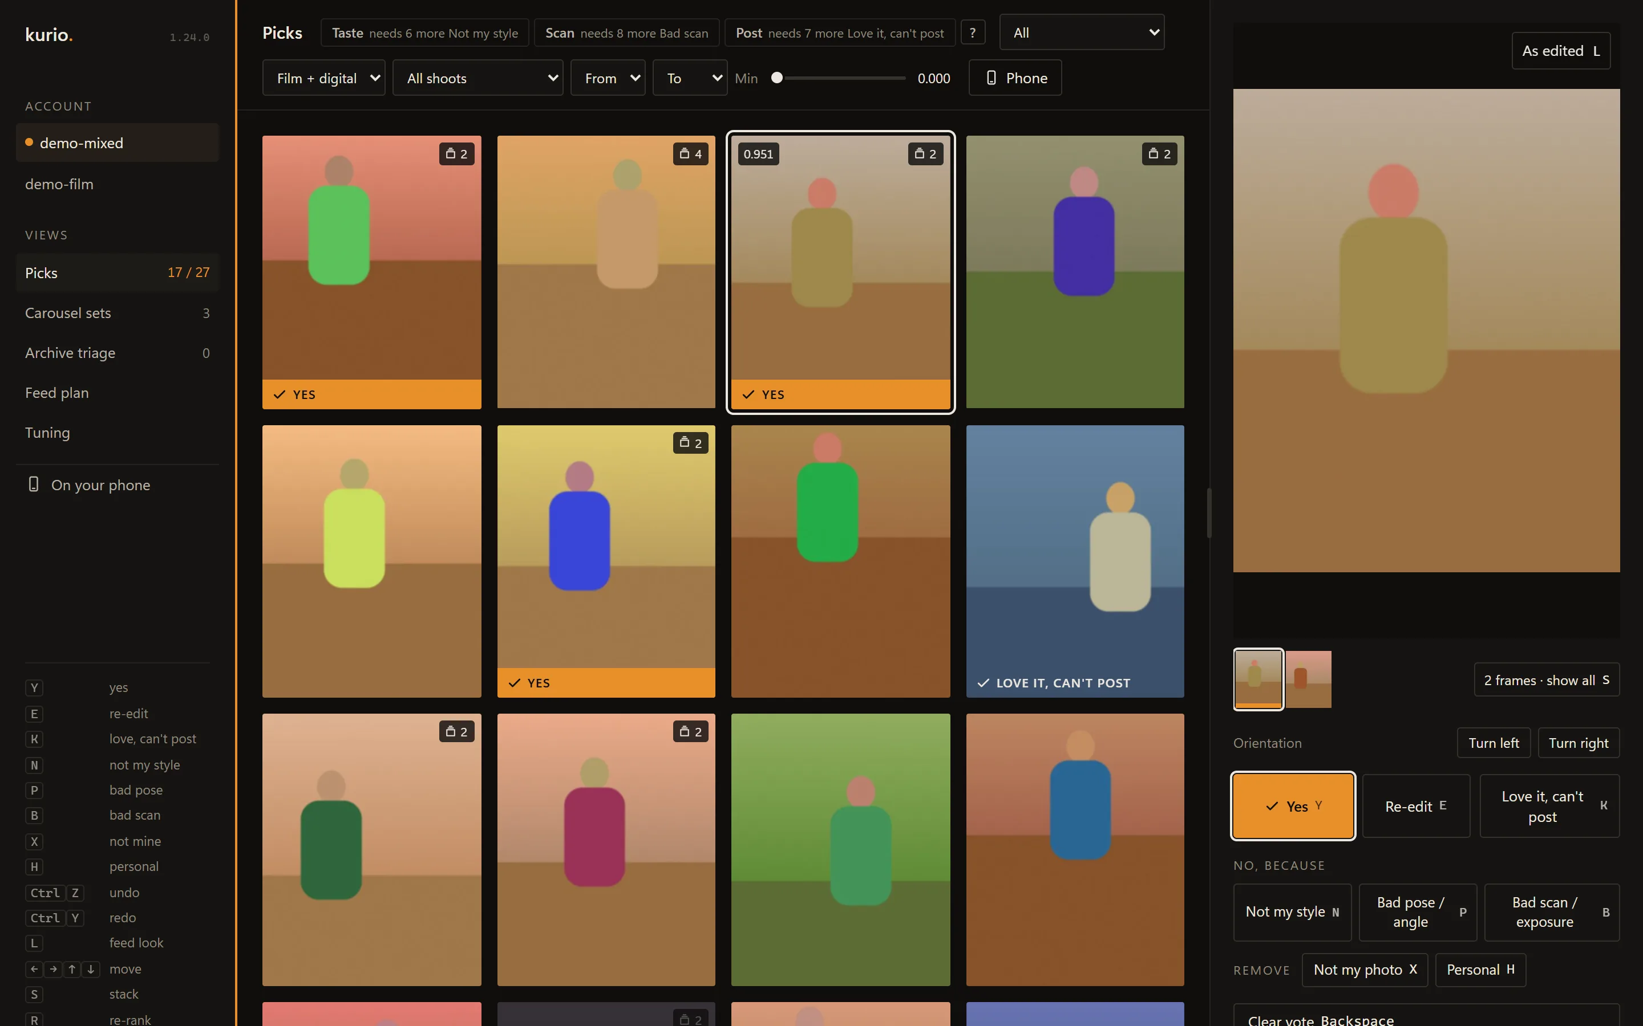Click Turn right orientation button

pyautogui.click(x=1579, y=743)
